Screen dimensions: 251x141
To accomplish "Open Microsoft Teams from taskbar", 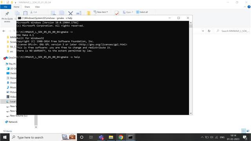I will pyautogui.click(x=101, y=137).
